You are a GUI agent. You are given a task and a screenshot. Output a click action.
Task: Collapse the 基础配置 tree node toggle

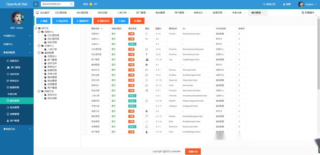click(x=39, y=53)
